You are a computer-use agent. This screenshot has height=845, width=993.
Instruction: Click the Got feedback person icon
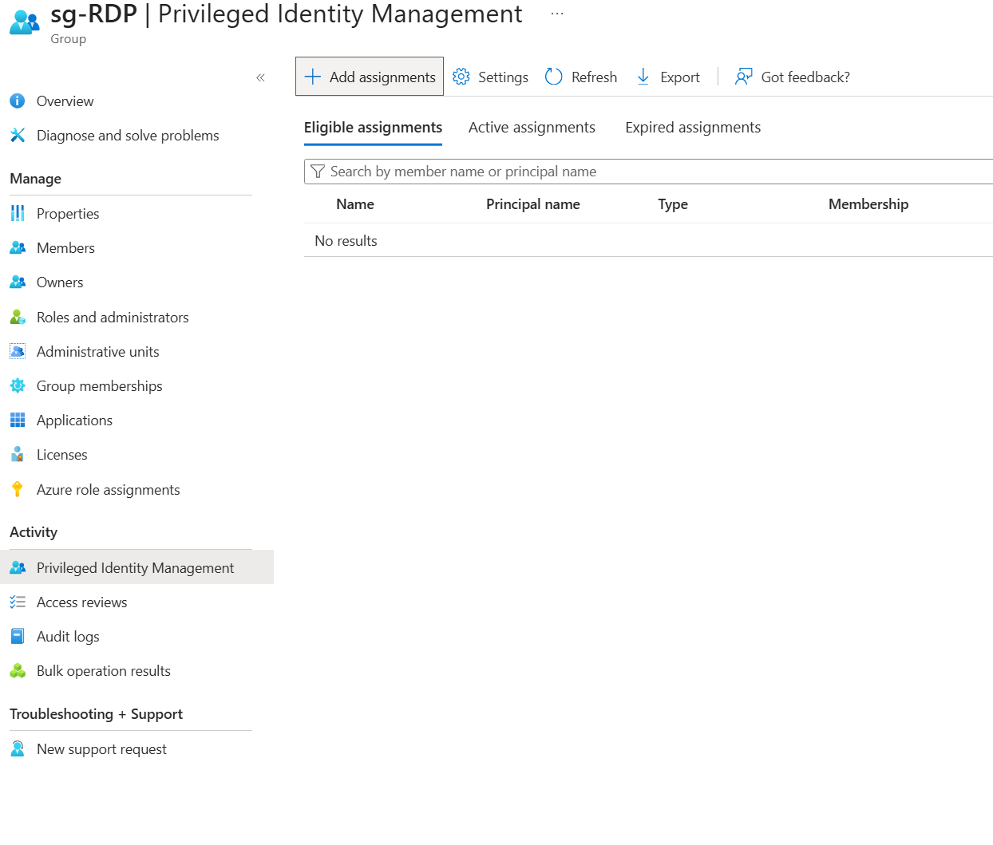click(743, 77)
